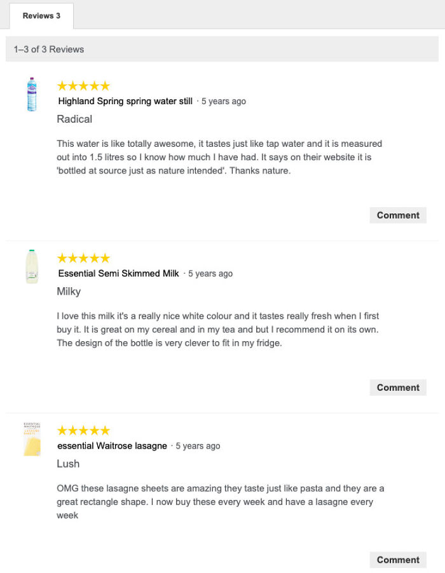Open the Highland Spring spring water still product link
The width and height of the screenshot is (445, 573).
click(x=124, y=101)
